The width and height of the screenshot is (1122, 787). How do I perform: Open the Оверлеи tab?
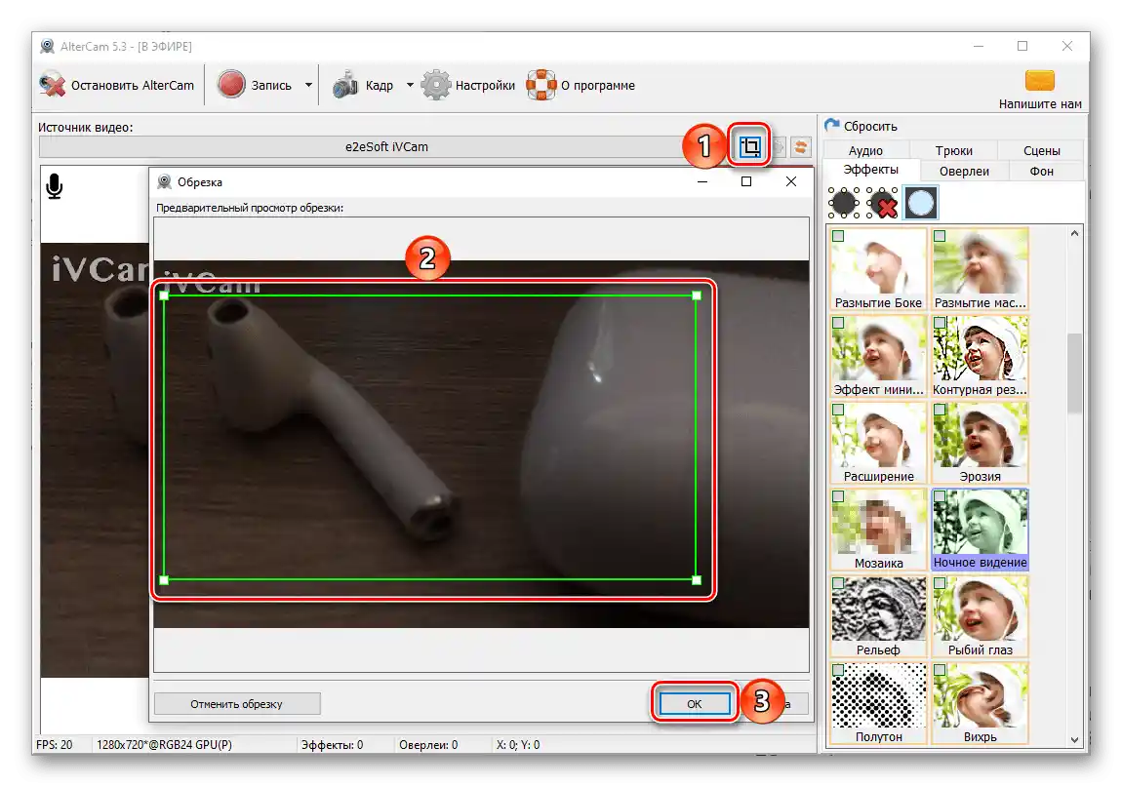964,171
